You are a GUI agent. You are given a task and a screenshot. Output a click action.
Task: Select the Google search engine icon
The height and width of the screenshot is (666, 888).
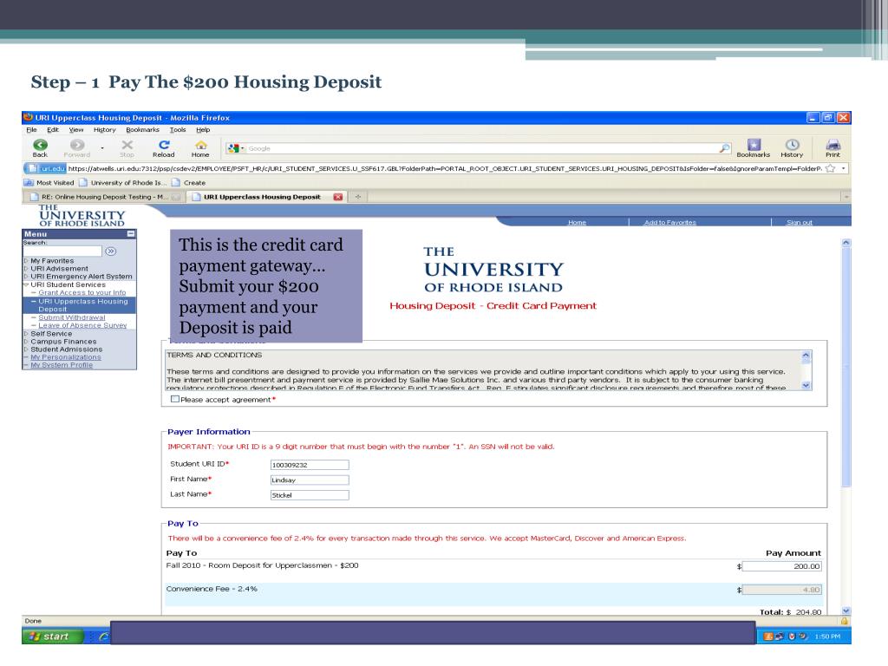point(232,148)
